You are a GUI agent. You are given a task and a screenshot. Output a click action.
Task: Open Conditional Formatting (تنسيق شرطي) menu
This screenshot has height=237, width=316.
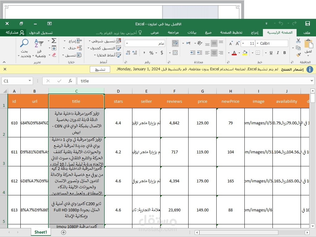point(105,41)
